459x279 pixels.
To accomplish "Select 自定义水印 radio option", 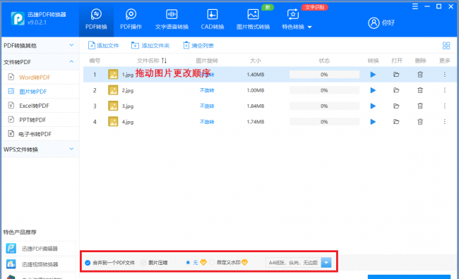I will pyautogui.click(x=212, y=262).
